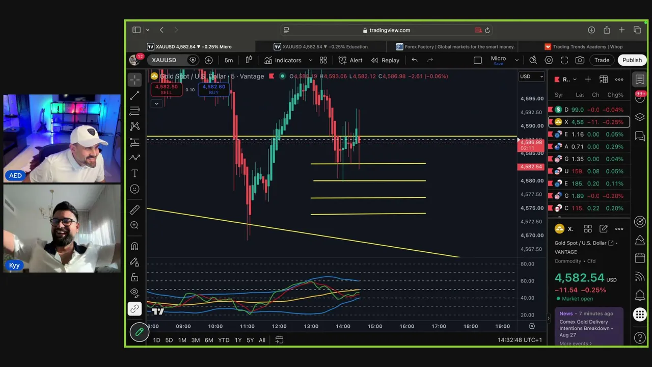
Task: Select the All date range
Action: click(x=262, y=340)
